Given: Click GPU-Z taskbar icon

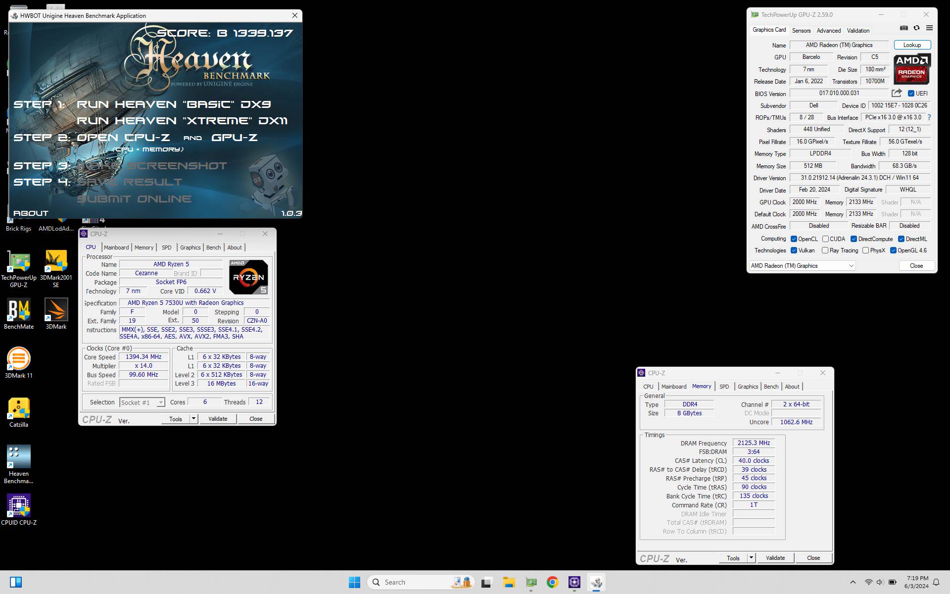Looking at the screenshot, I should [x=531, y=582].
